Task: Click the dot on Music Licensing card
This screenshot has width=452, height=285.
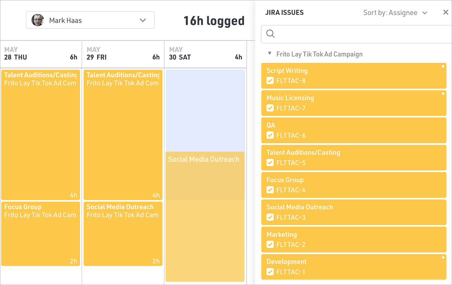Action: tap(443, 93)
